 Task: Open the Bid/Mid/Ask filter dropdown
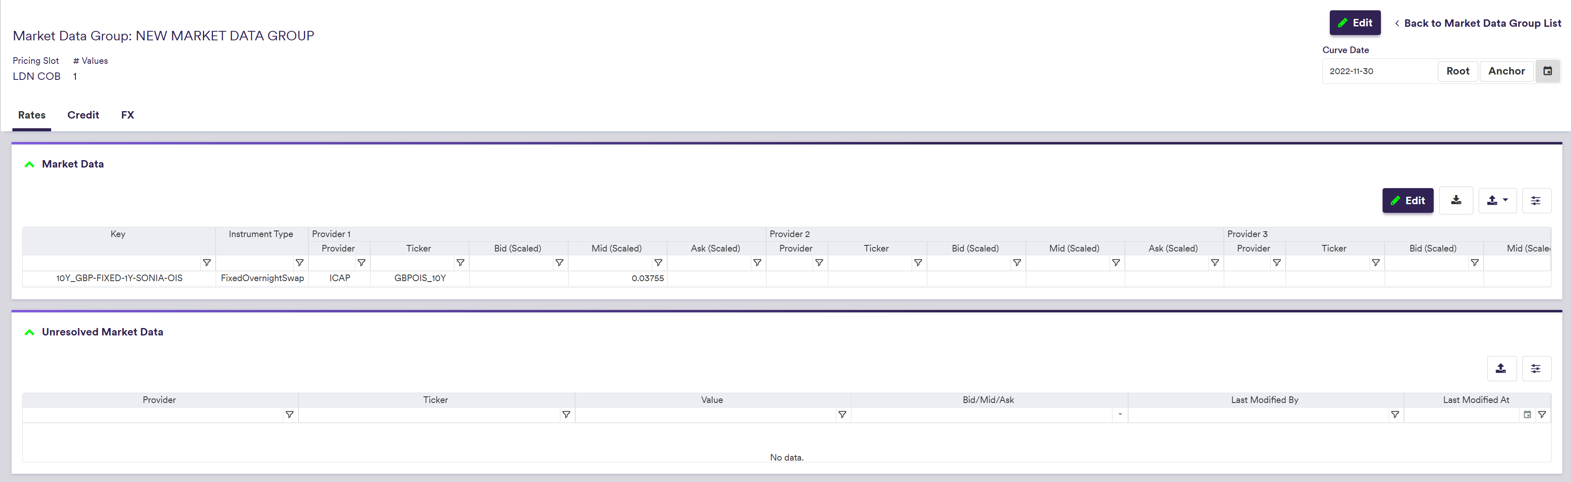click(1120, 414)
